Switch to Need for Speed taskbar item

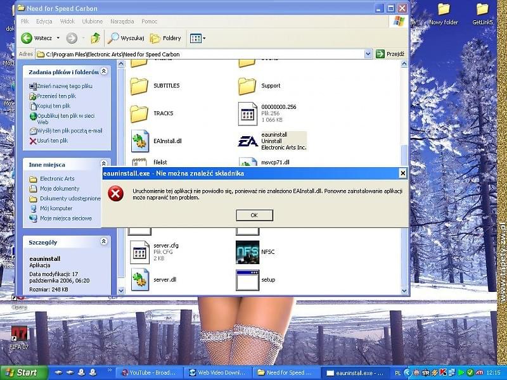pos(286,372)
